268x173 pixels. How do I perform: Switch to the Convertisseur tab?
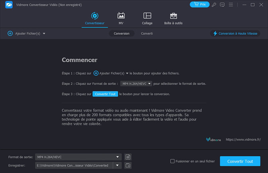(x=95, y=18)
